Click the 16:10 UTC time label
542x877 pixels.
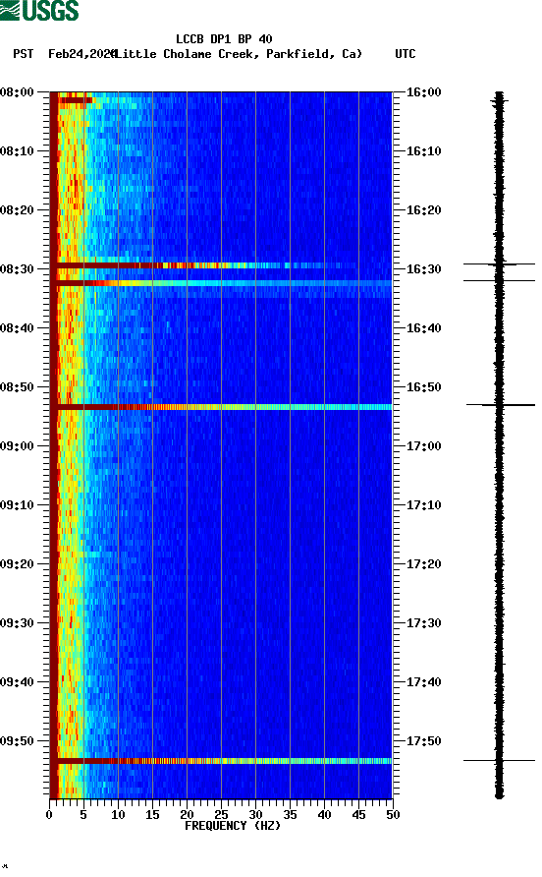pyautogui.click(x=423, y=151)
